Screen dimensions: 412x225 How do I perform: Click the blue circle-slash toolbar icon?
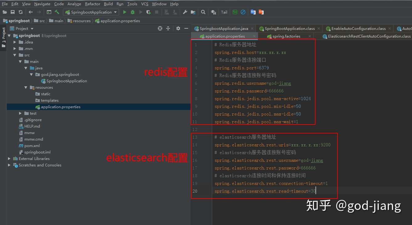click(243, 12)
